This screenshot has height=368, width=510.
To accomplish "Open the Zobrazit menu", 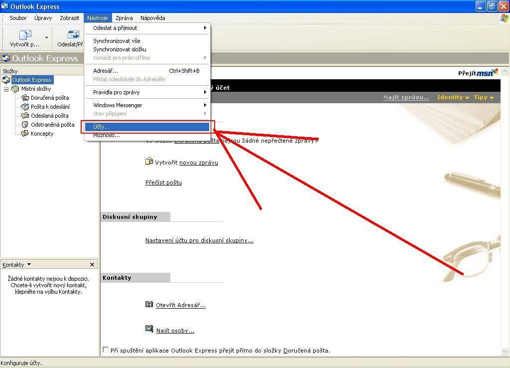I will [70, 18].
